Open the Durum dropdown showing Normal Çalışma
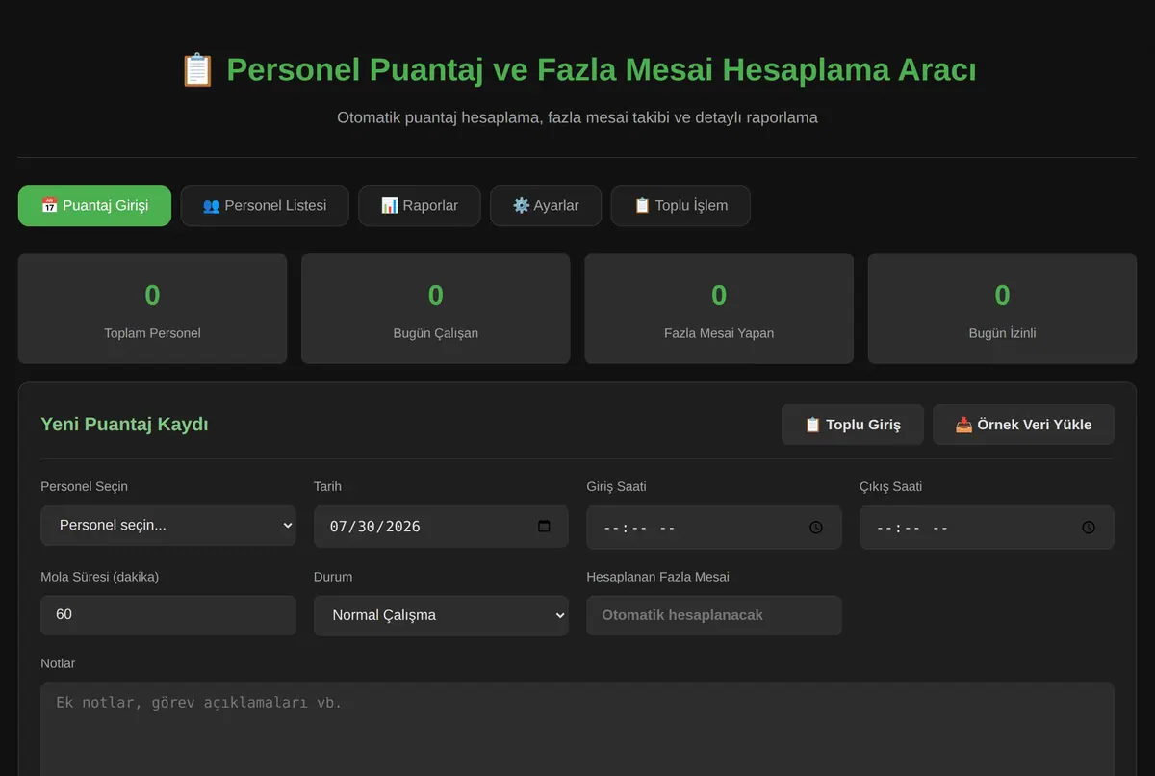The width and height of the screenshot is (1155, 776). click(441, 615)
